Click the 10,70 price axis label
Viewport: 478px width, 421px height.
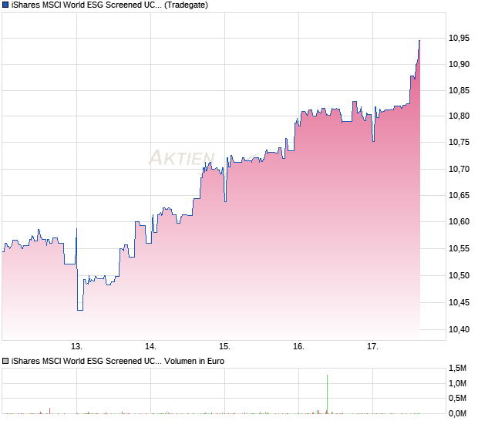[459, 169]
